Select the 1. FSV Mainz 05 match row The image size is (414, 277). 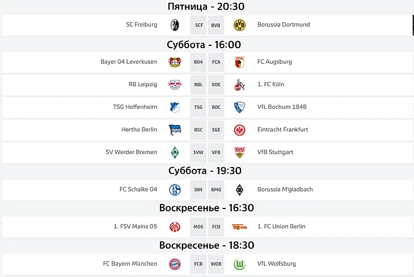click(208, 227)
